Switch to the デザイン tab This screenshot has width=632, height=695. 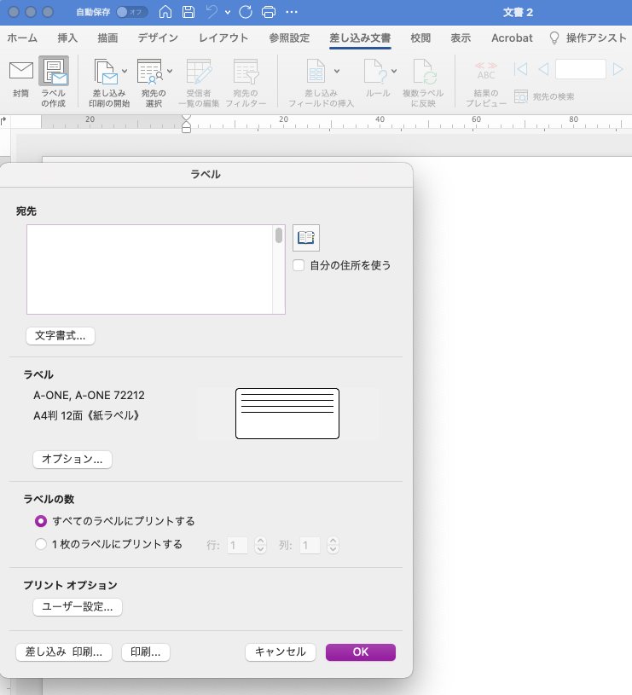click(158, 38)
